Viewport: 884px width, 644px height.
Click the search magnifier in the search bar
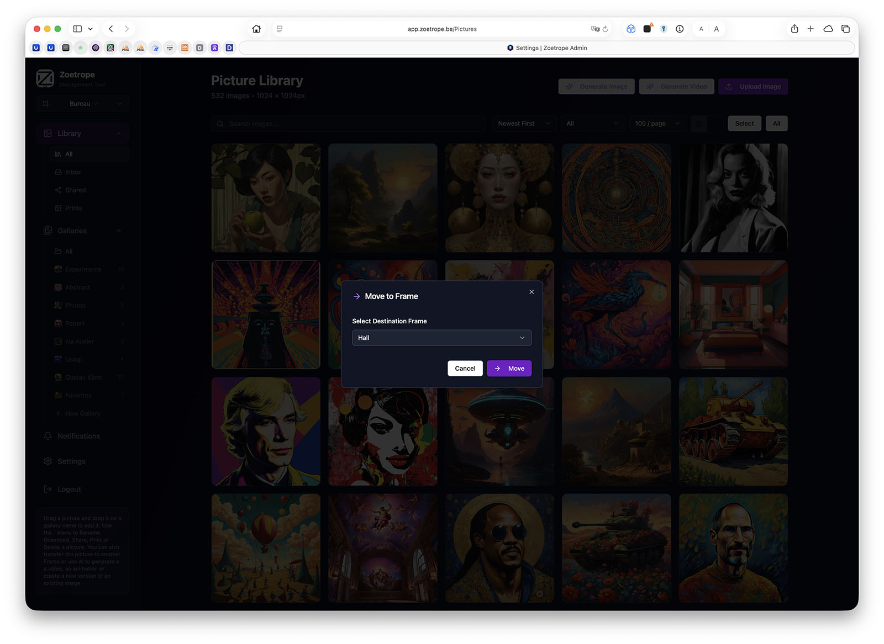(x=220, y=123)
